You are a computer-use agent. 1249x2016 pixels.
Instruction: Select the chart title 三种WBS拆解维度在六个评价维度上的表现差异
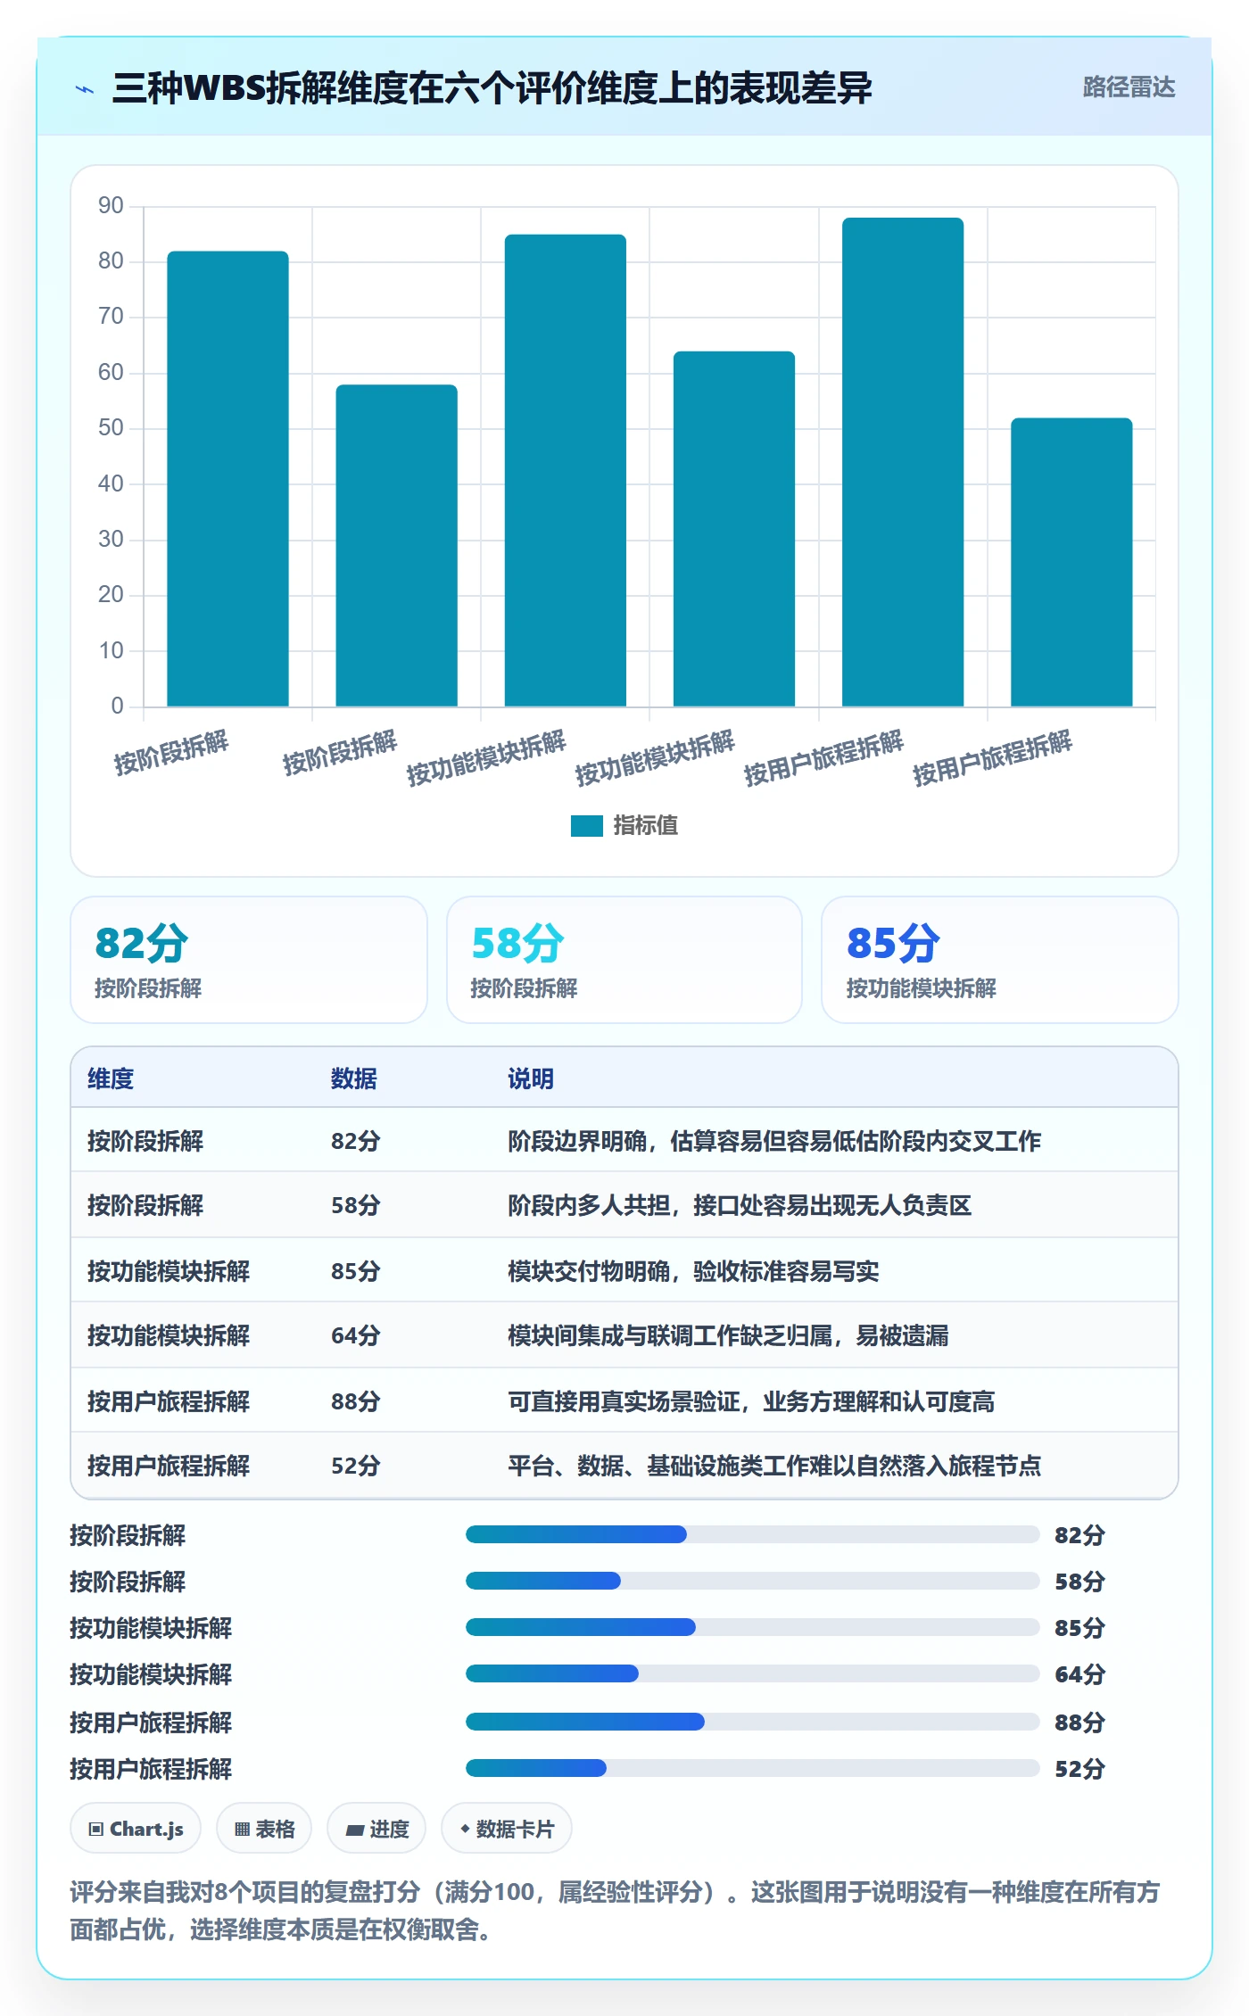492,88
